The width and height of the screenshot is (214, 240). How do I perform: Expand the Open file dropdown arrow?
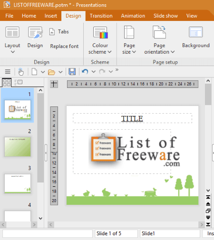pos(60,72)
